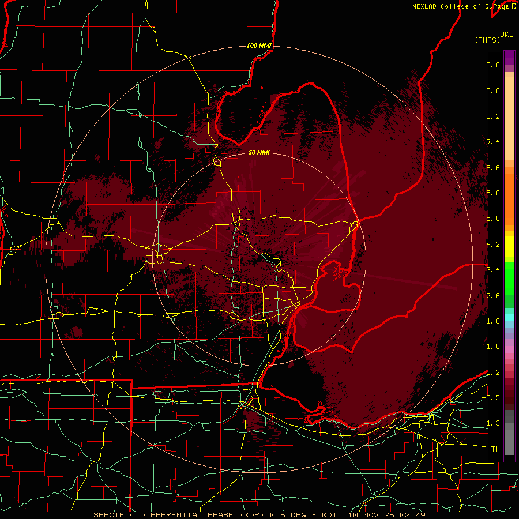Click the [PHAS] label above the color bar
The width and height of the screenshot is (519, 519).
coord(487,40)
